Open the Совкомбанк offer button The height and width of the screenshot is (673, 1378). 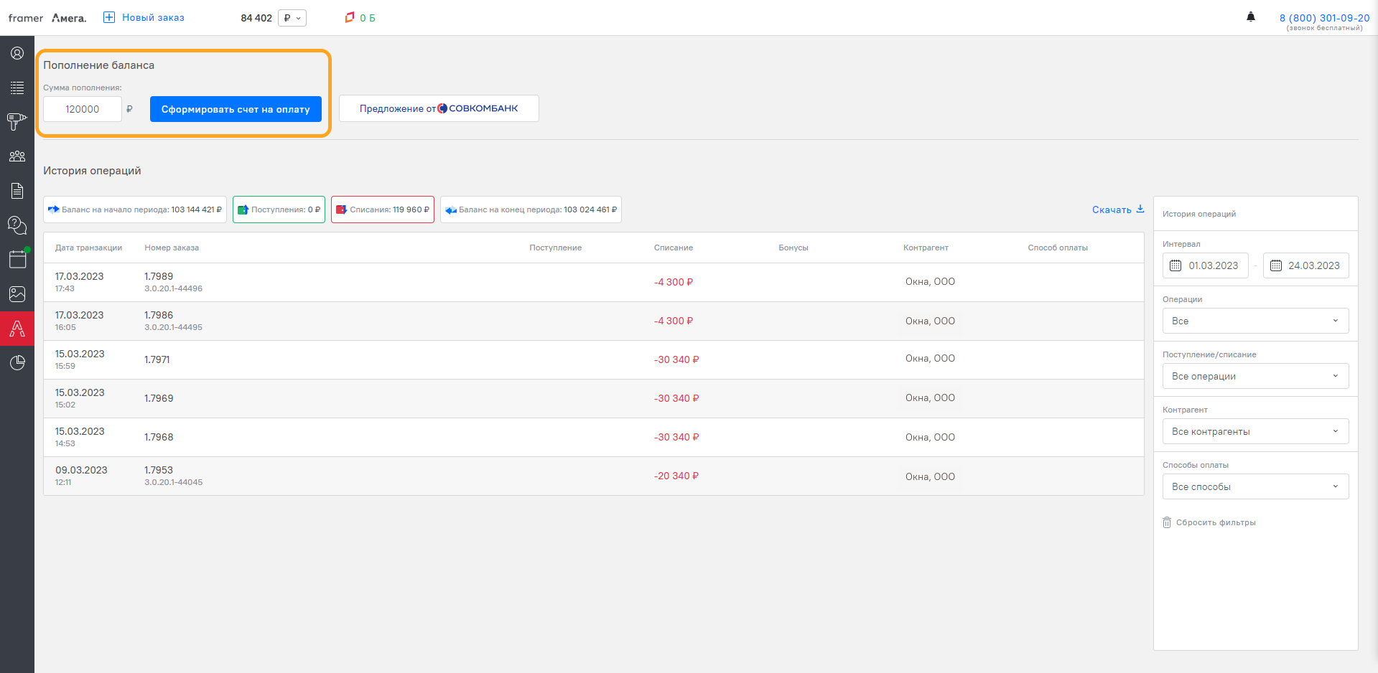pyautogui.click(x=439, y=108)
